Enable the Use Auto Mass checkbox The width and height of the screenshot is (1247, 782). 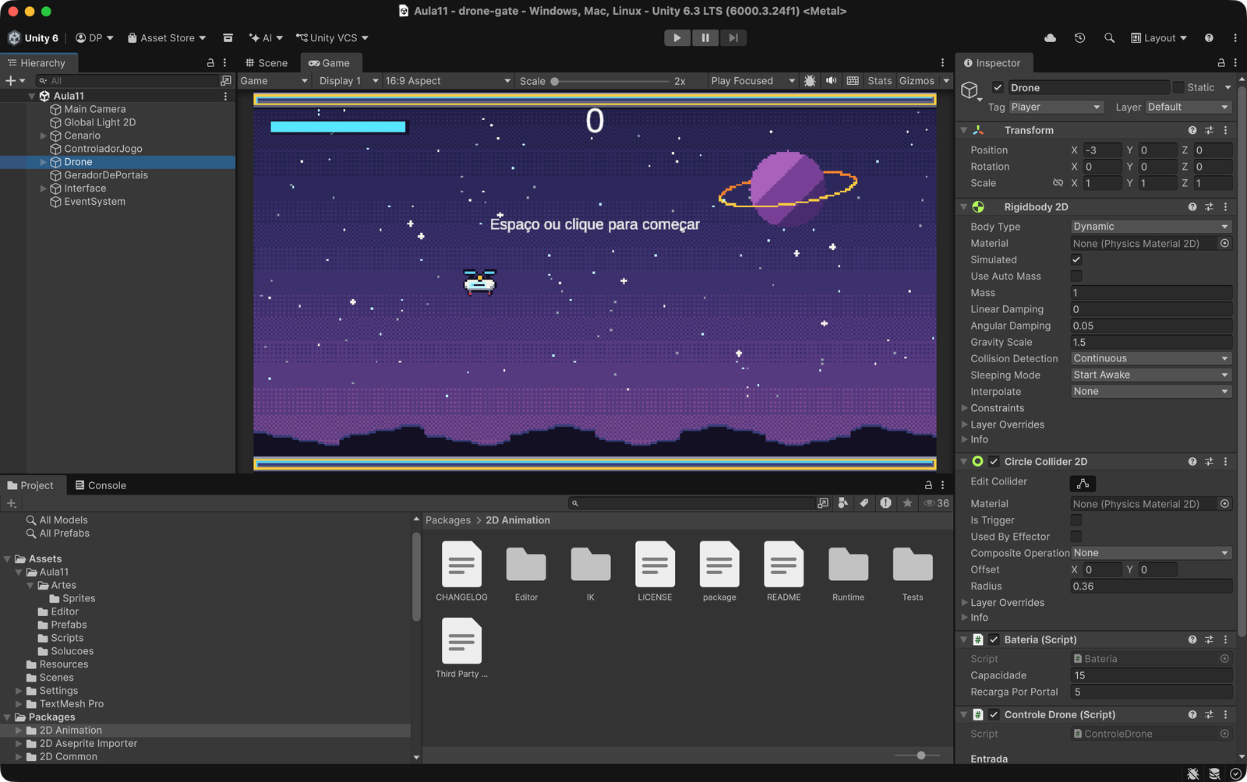[x=1076, y=277]
